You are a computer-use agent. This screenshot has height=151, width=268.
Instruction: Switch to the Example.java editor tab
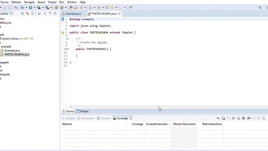73,13
